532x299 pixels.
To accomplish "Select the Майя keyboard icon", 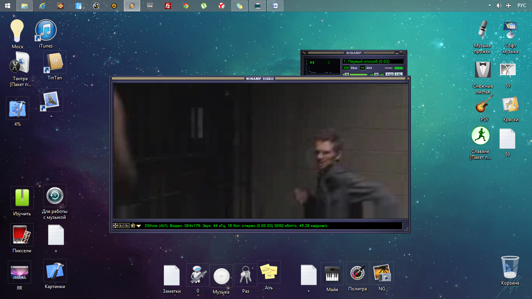I will pos(332,277).
